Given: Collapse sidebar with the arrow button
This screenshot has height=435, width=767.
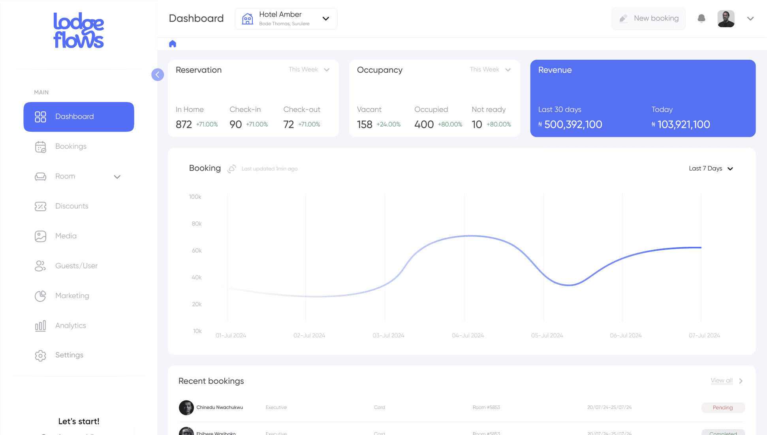Looking at the screenshot, I should pos(158,75).
